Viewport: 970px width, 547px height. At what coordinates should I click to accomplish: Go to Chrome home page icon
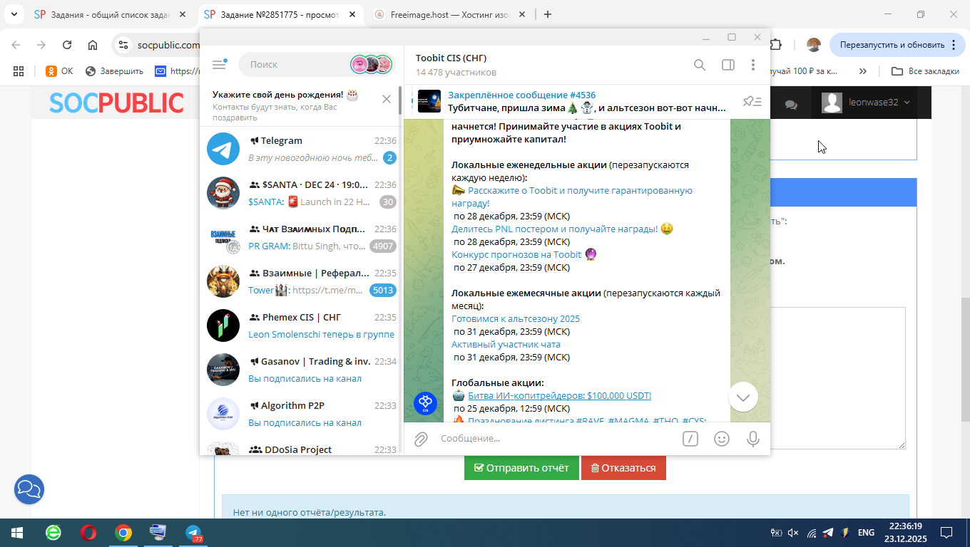93,45
